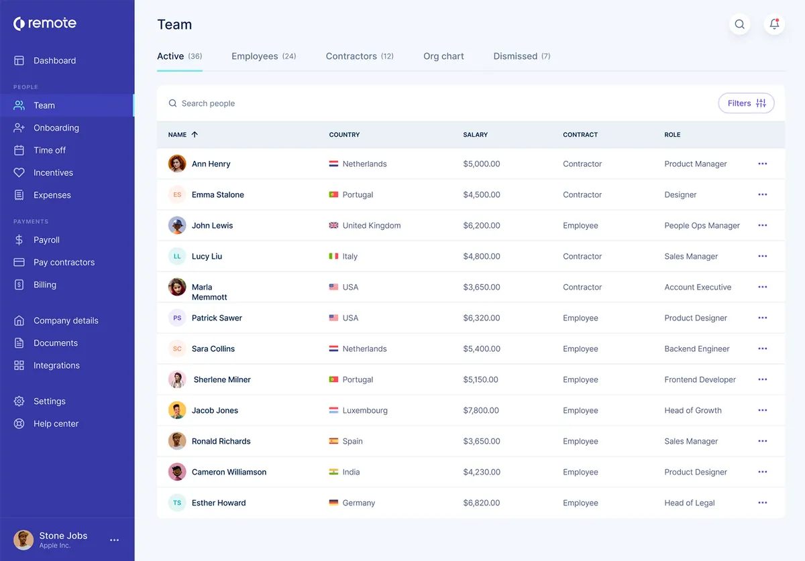
Task: Click the Company details building icon
Action: point(19,320)
